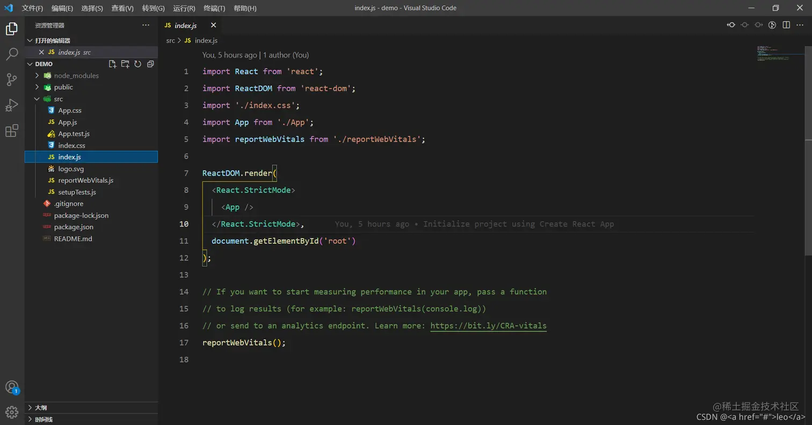Close the index.js editor tab

click(x=213, y=25)
